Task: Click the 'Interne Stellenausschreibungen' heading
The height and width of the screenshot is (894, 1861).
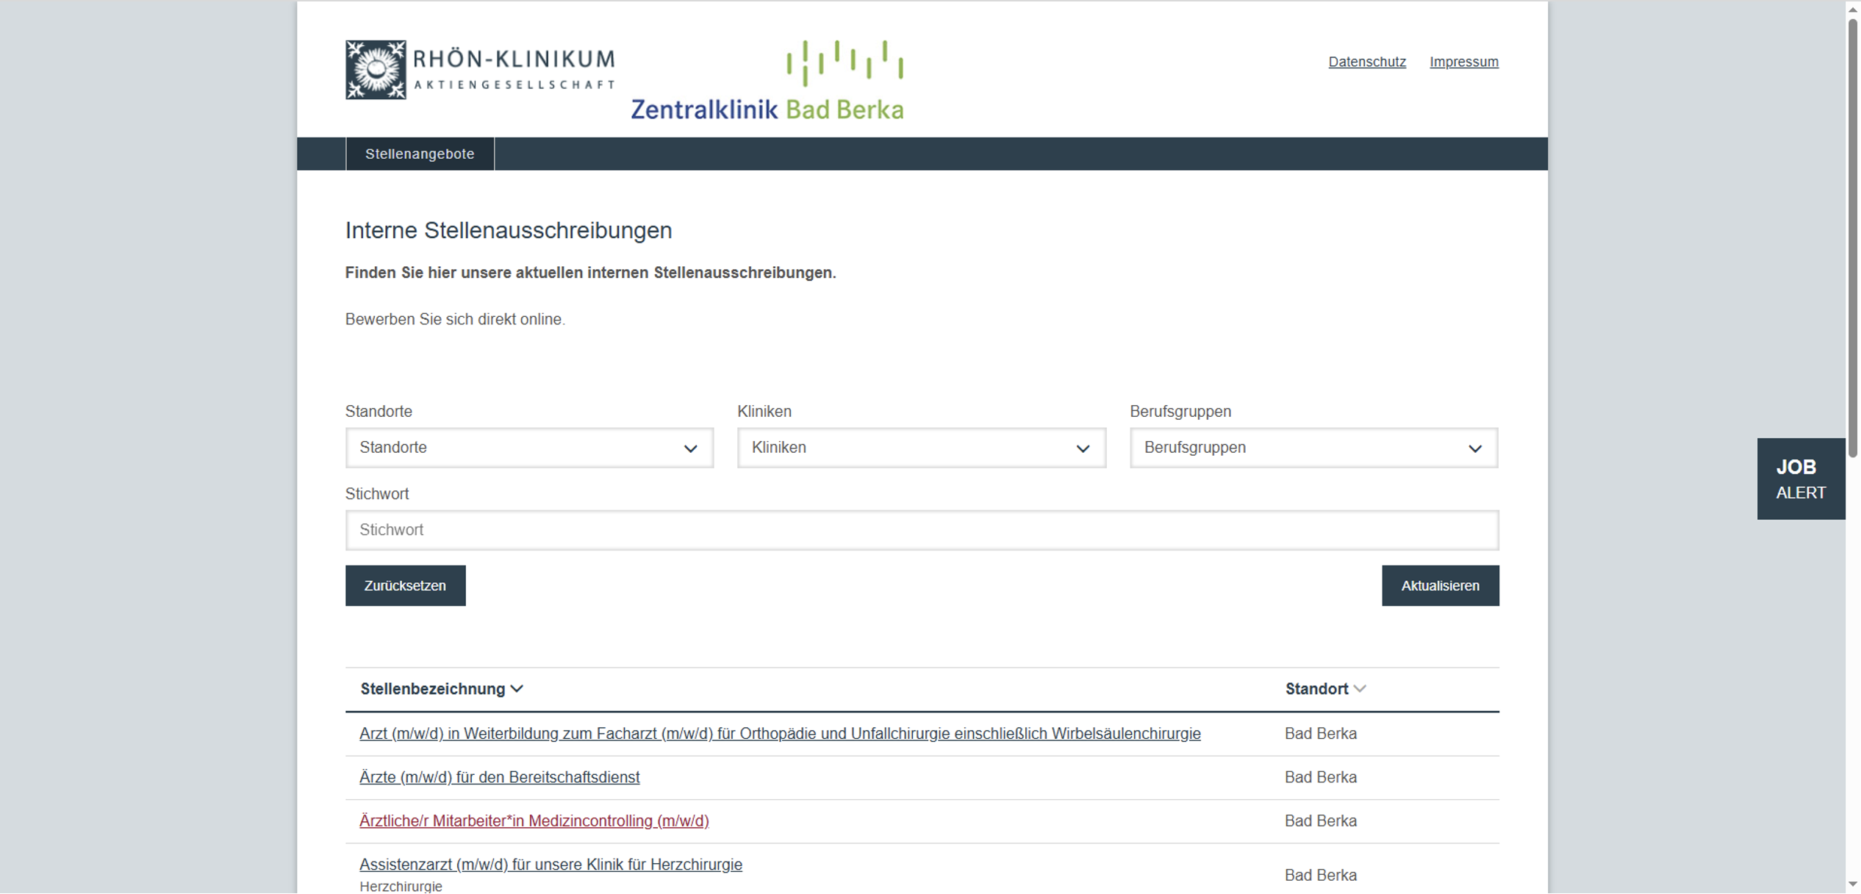Action: point(509,230)
